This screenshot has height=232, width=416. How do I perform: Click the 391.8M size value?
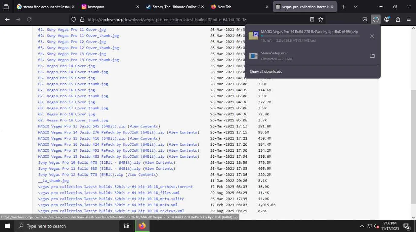coord(265,126)
